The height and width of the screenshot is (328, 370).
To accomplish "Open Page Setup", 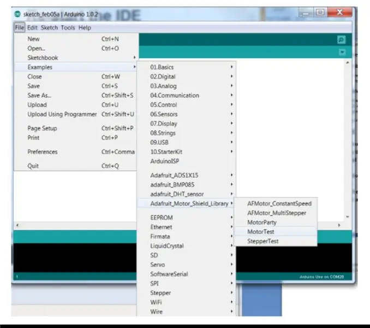I will 75,128.
